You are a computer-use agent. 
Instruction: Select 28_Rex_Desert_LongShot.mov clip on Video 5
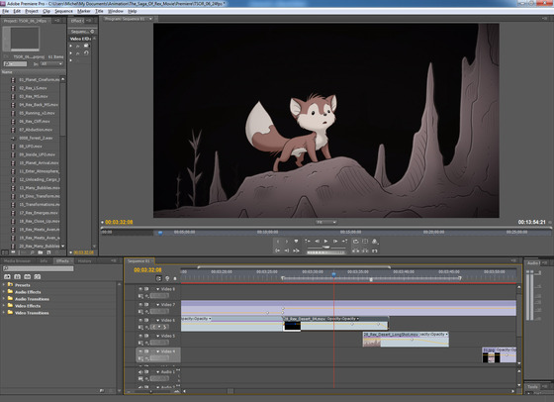point(406,340)
